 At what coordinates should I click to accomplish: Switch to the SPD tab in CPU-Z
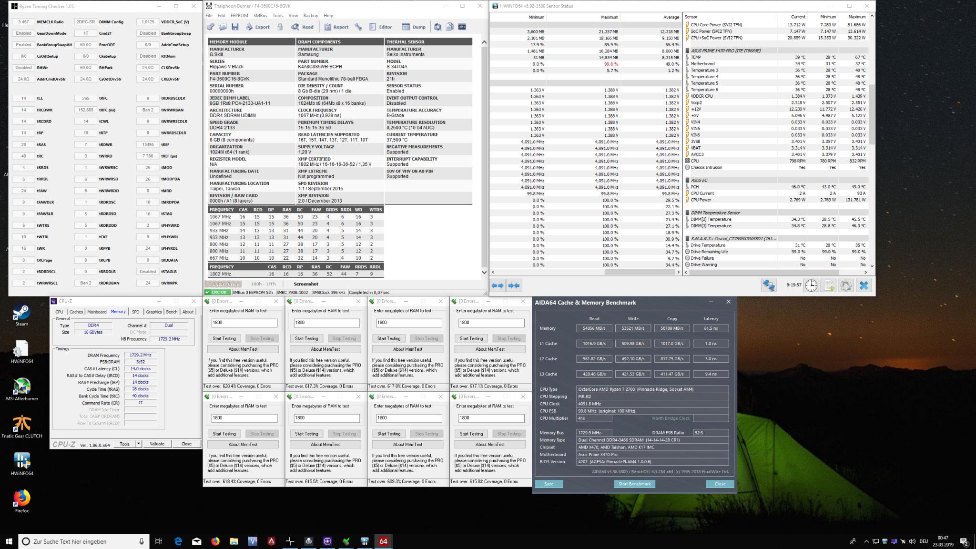[135, 312]
